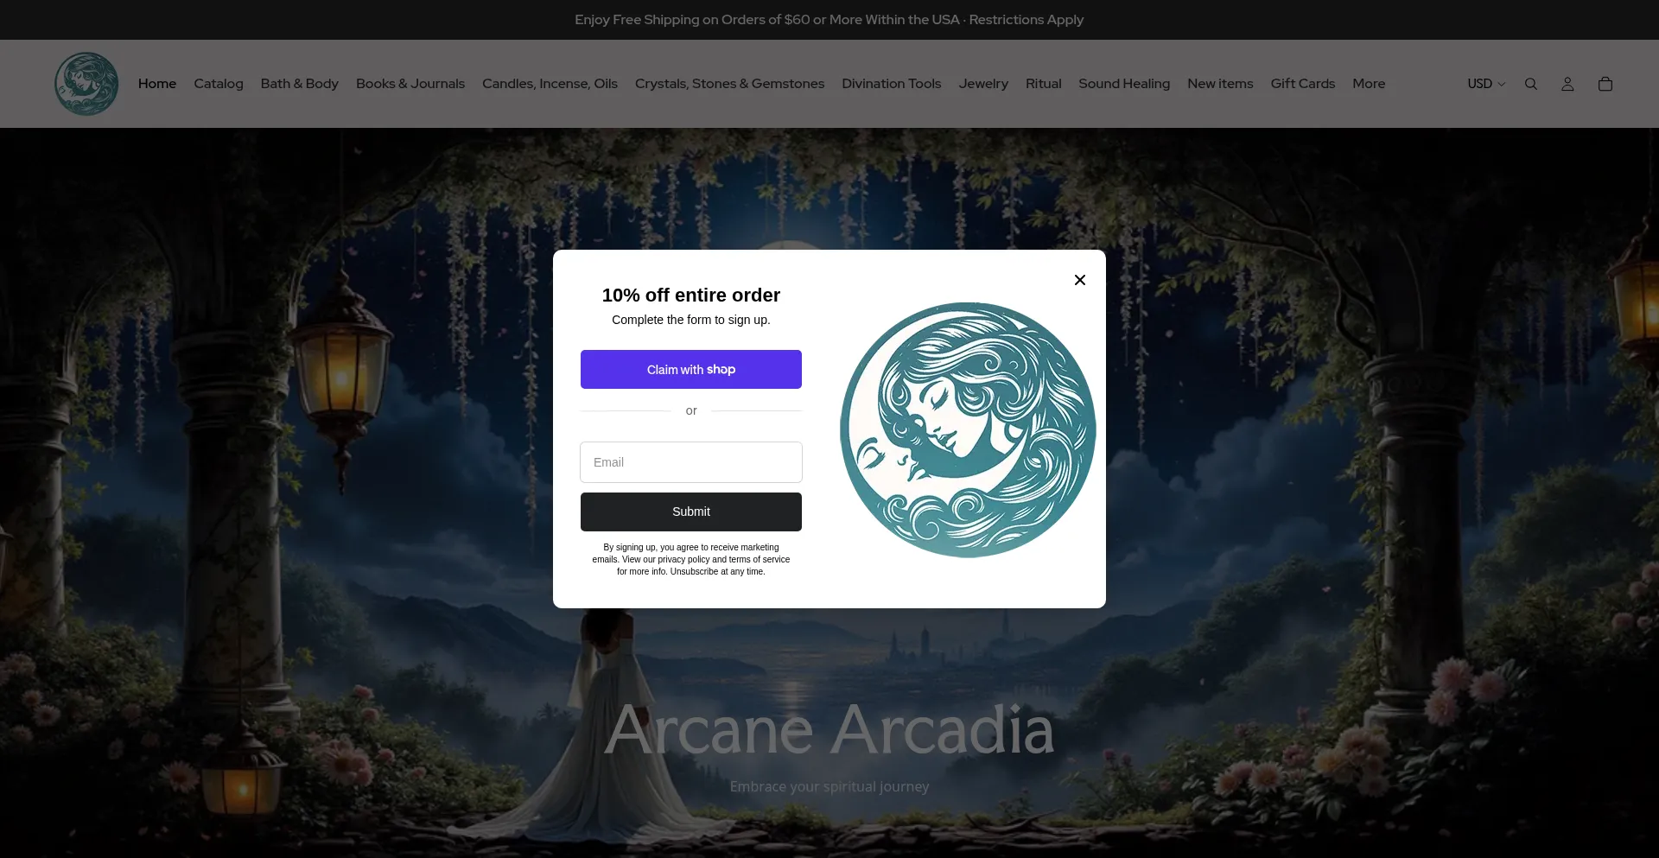Viewport: 1659px width, 858px height.
Task: Click the Arcane Arcadia logo in header
Action: click(x=86, y=84)
